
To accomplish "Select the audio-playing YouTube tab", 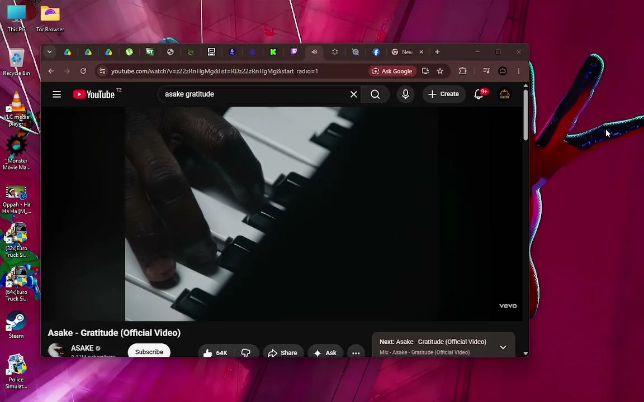I will coord(314,52).
